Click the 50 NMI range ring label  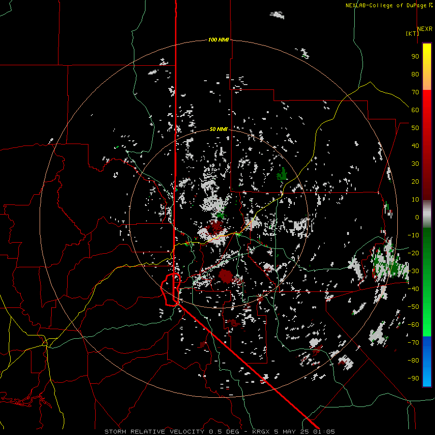[218, 129]
